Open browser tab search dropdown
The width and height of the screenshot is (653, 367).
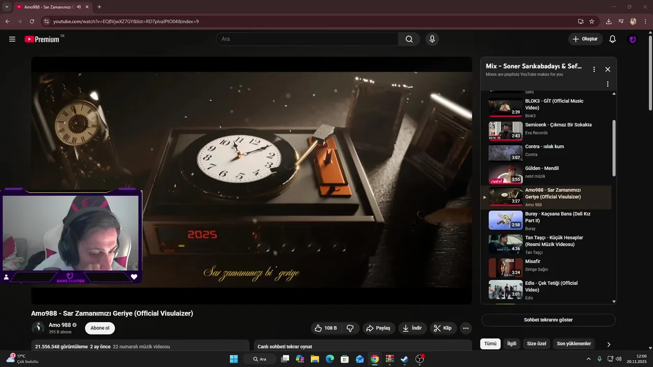click(x=7, y=7)
